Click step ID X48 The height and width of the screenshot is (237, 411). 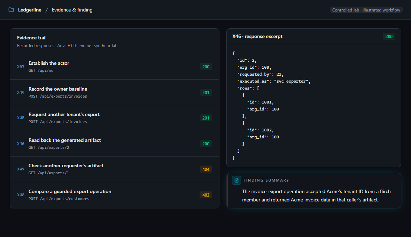click(21, 195)
